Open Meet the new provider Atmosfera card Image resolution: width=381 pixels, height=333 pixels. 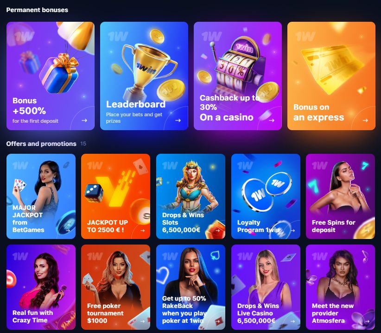point(340,287)
